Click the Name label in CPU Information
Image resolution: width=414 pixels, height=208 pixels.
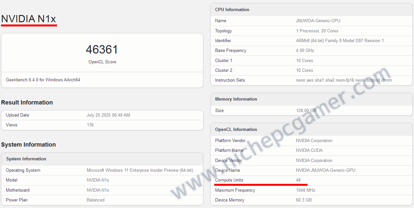click(221, 21)
